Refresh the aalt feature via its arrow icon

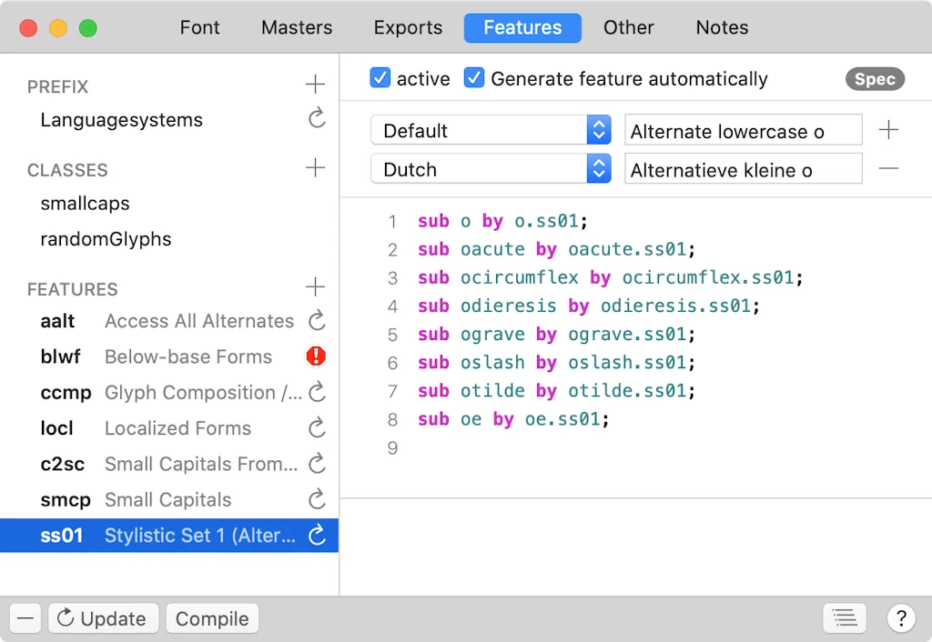click(317, 320)
